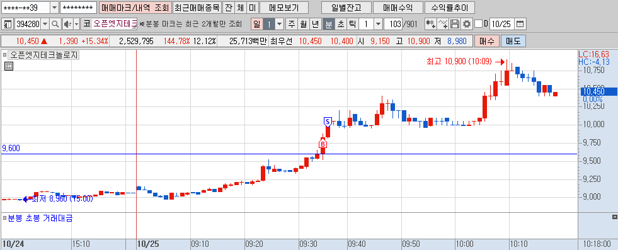Click the 25,713백만 trade amount value
The image size is (618, 250).
tap(248, 41)
